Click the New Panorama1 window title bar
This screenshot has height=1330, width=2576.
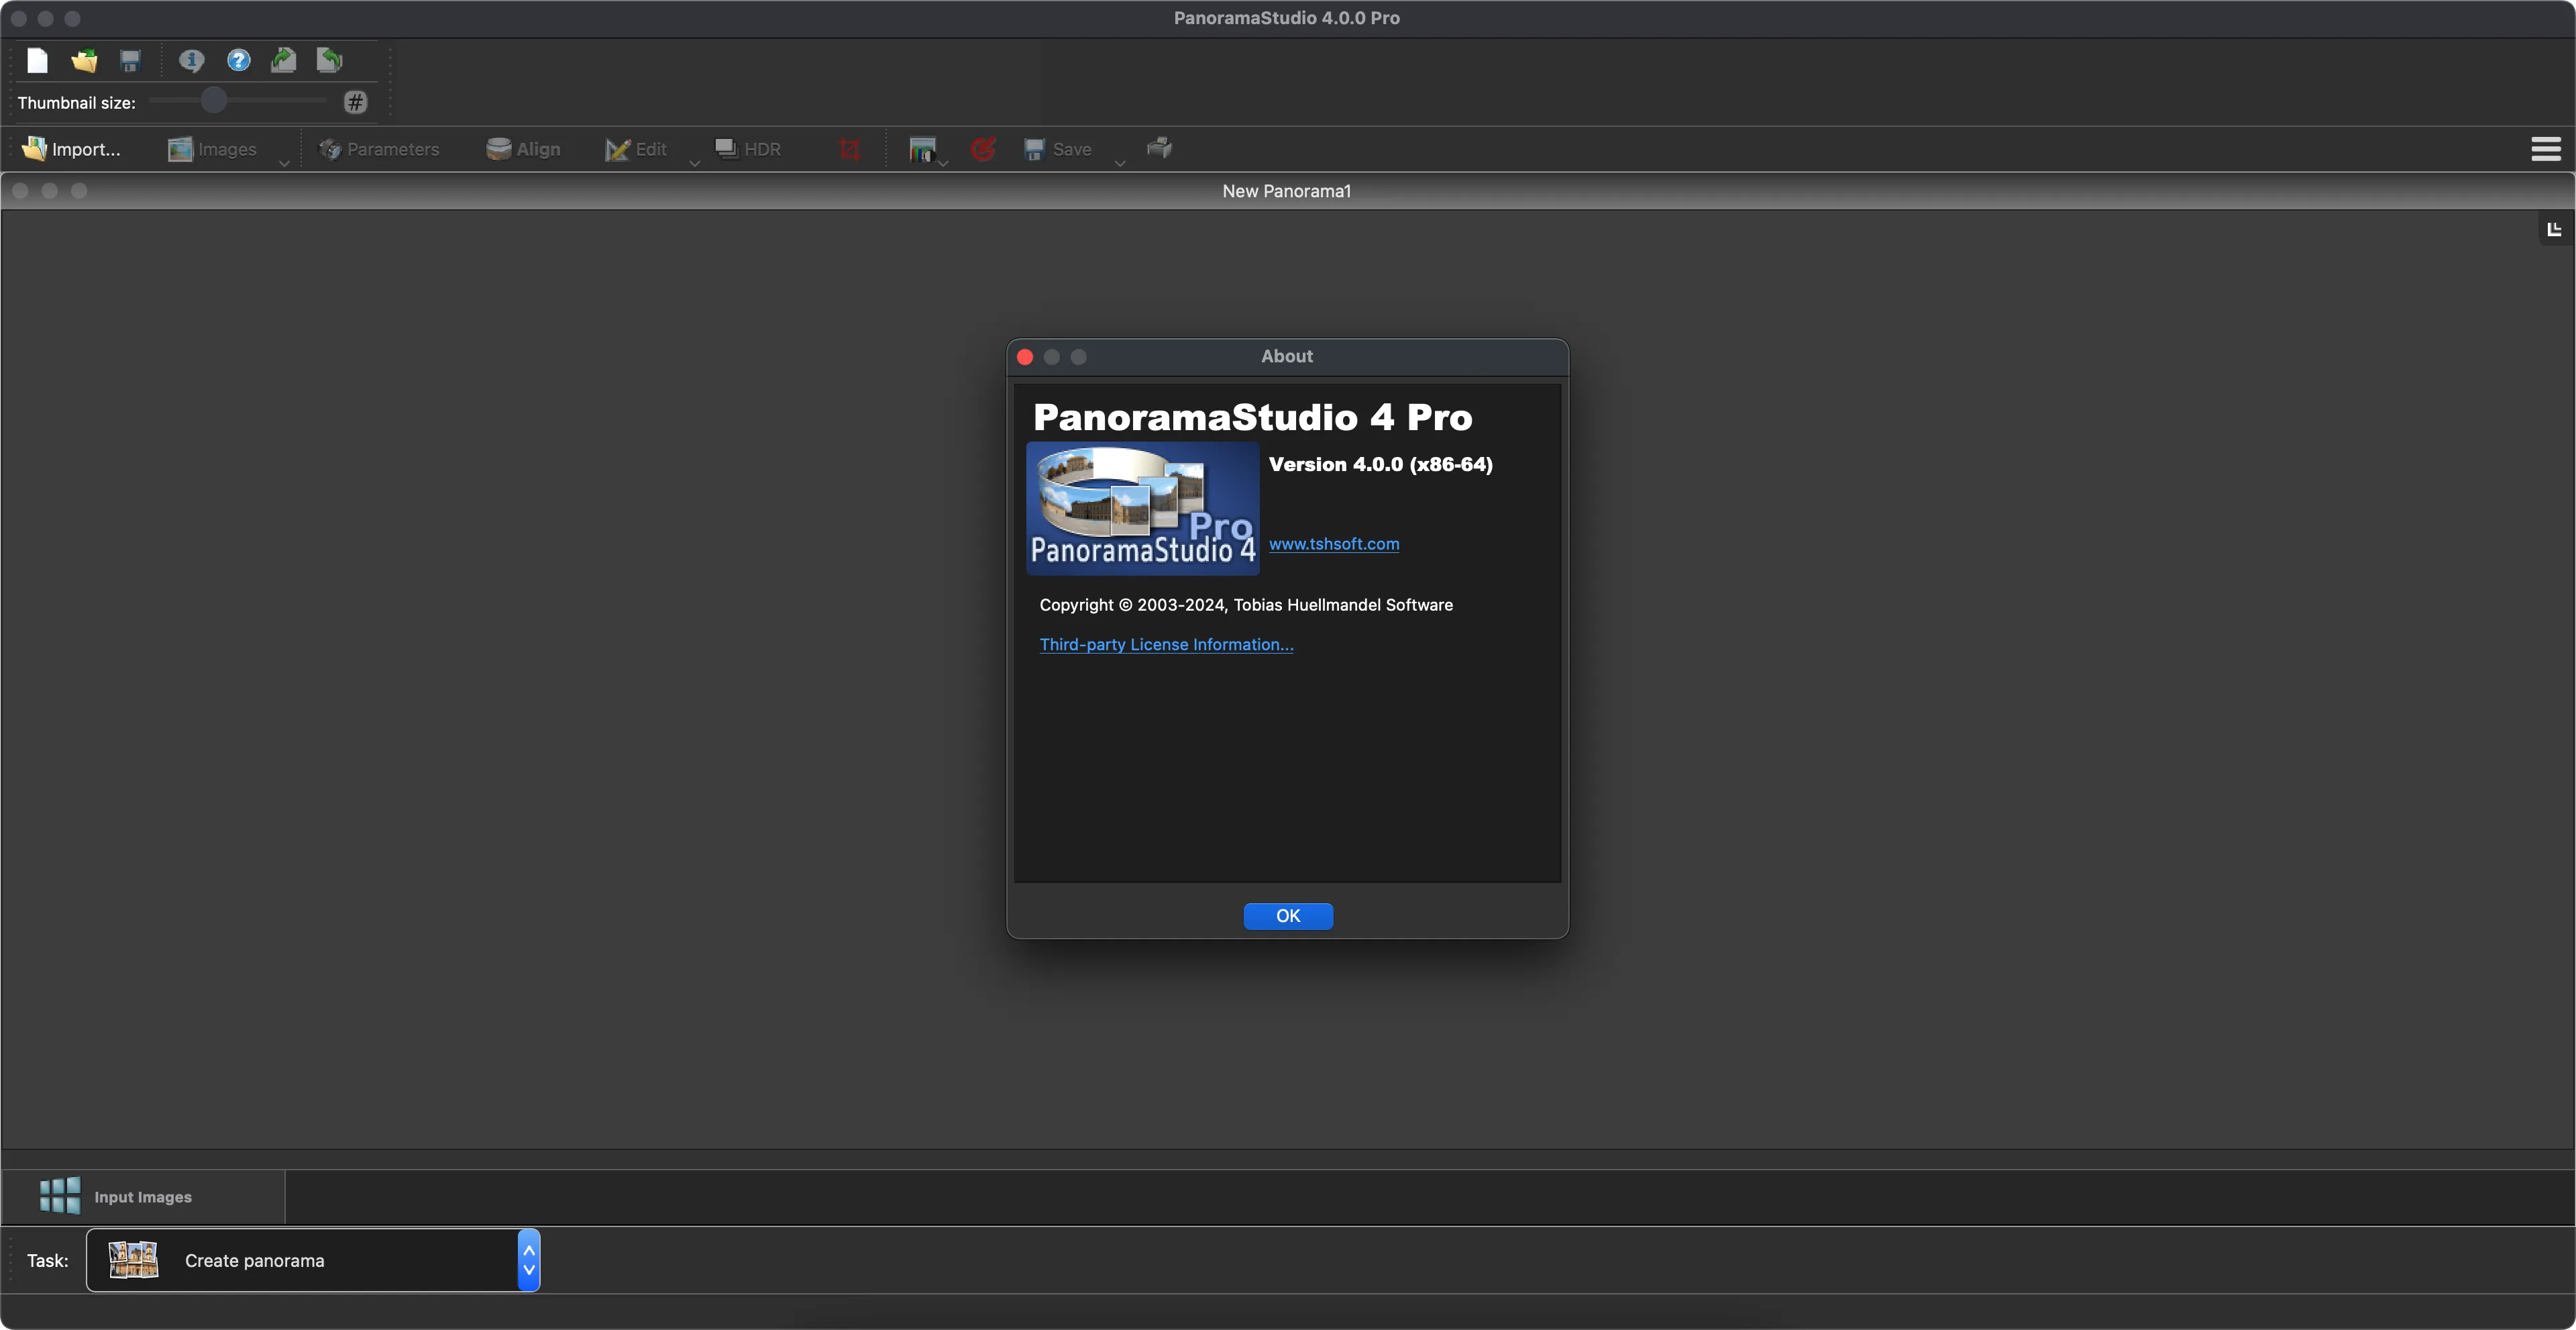1287,191
